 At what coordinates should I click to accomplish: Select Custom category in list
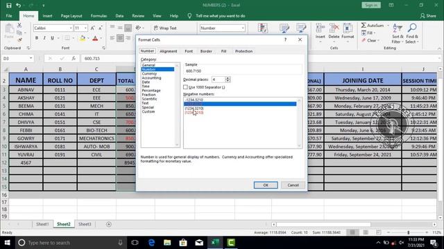[x=148, y=111]
